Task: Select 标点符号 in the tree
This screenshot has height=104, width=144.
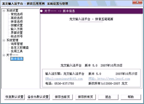Action: (16, 36)
